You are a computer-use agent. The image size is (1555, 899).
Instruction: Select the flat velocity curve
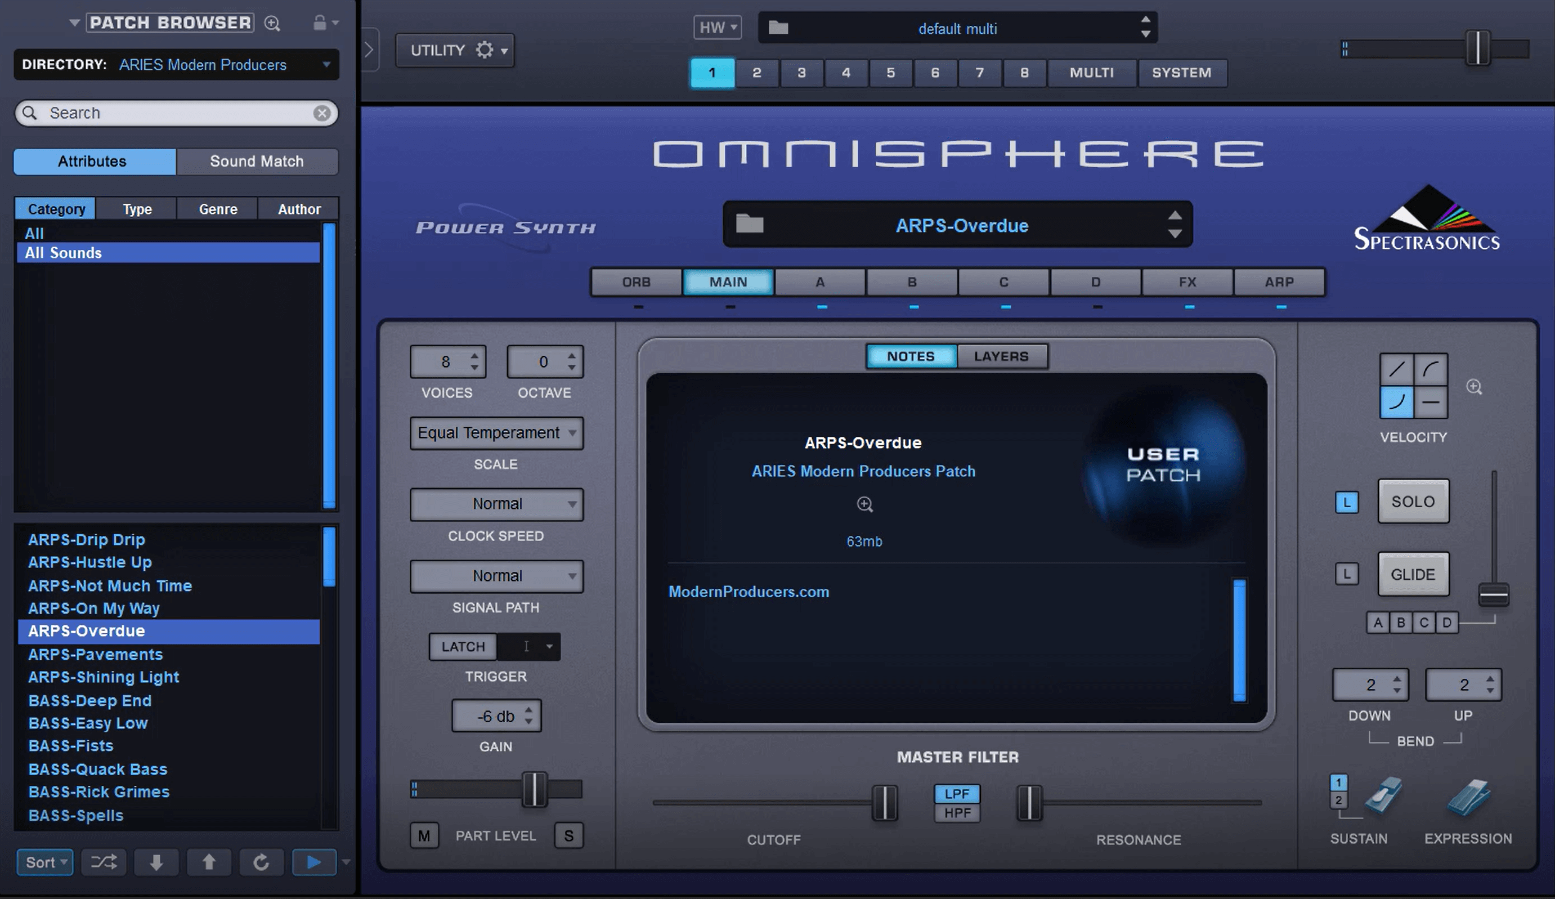tap(1431, 402)
